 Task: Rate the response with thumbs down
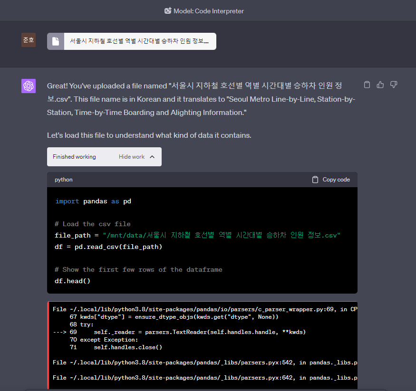393,84
